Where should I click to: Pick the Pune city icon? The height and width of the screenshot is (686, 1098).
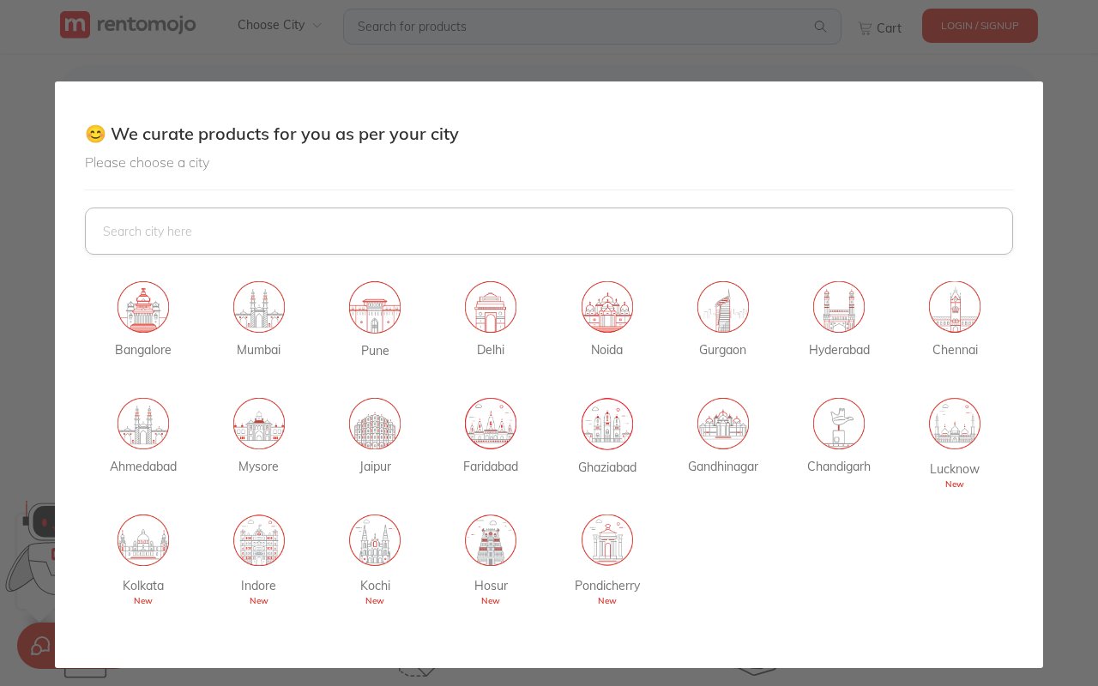[x=375, y=307]
